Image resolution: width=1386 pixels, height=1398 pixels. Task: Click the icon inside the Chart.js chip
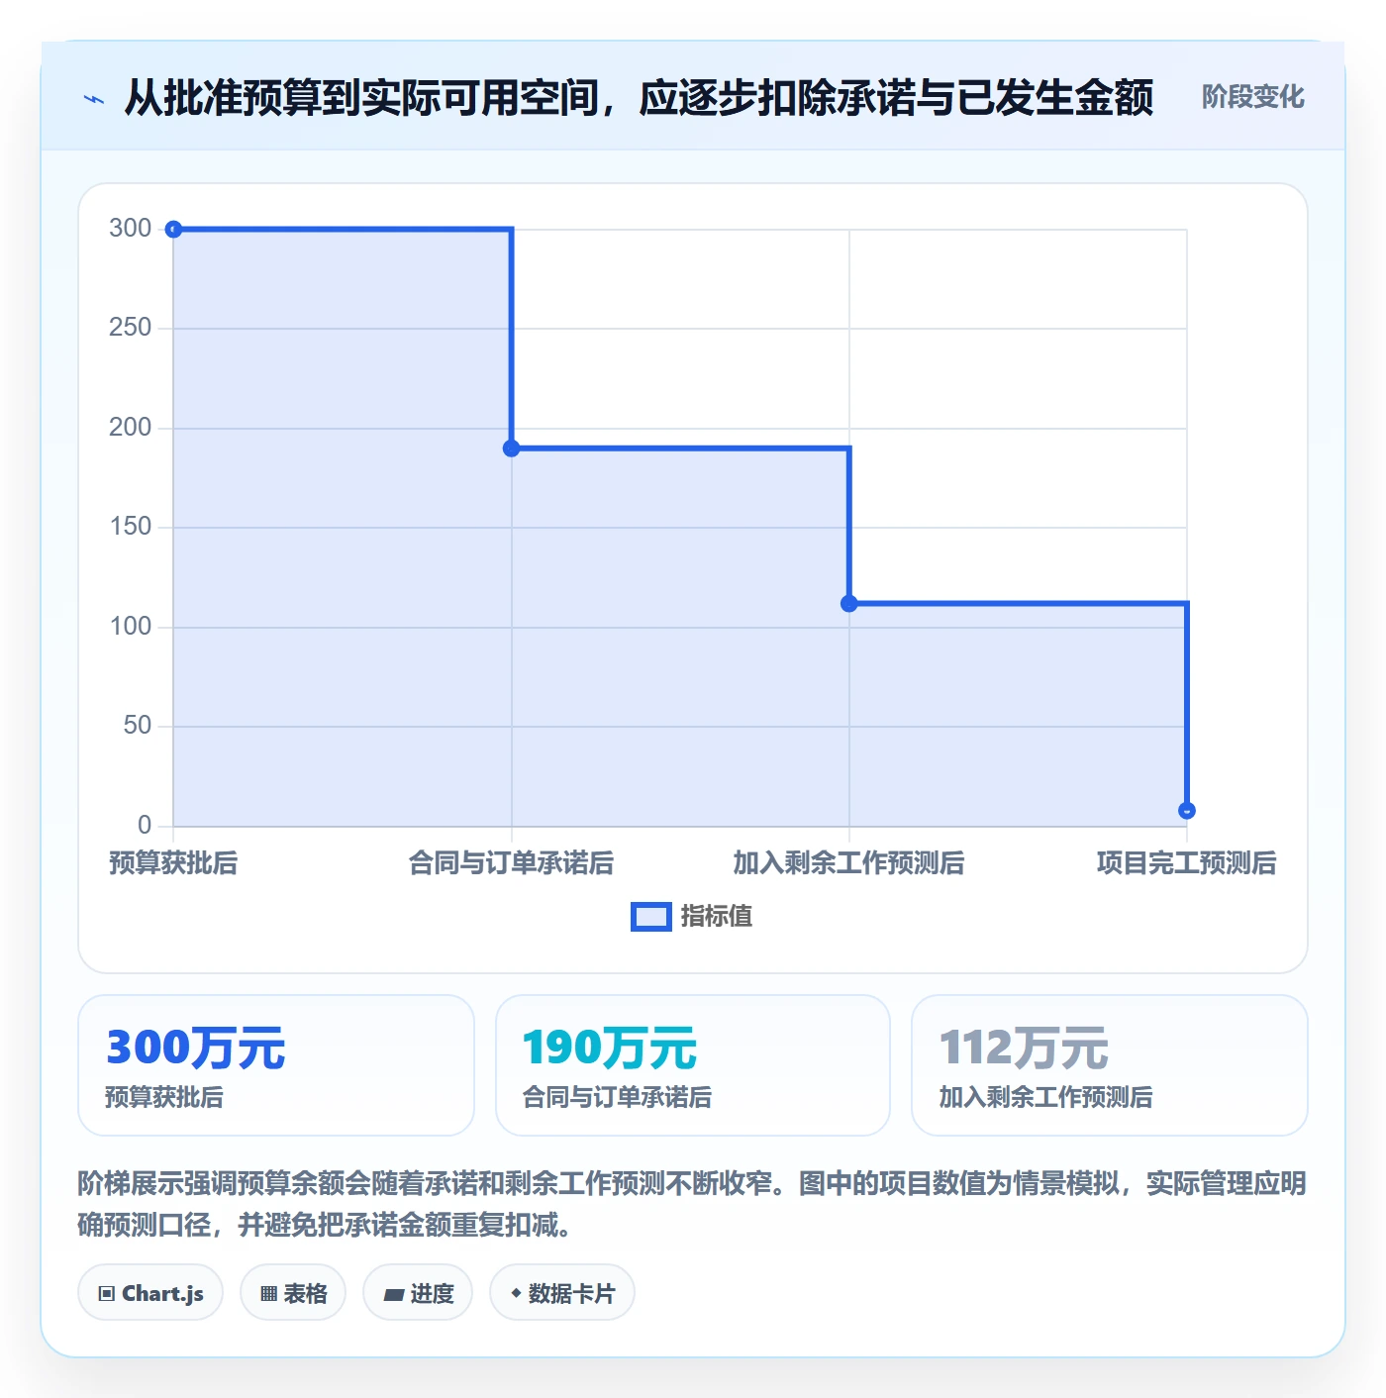click(x=107, y=1294)
